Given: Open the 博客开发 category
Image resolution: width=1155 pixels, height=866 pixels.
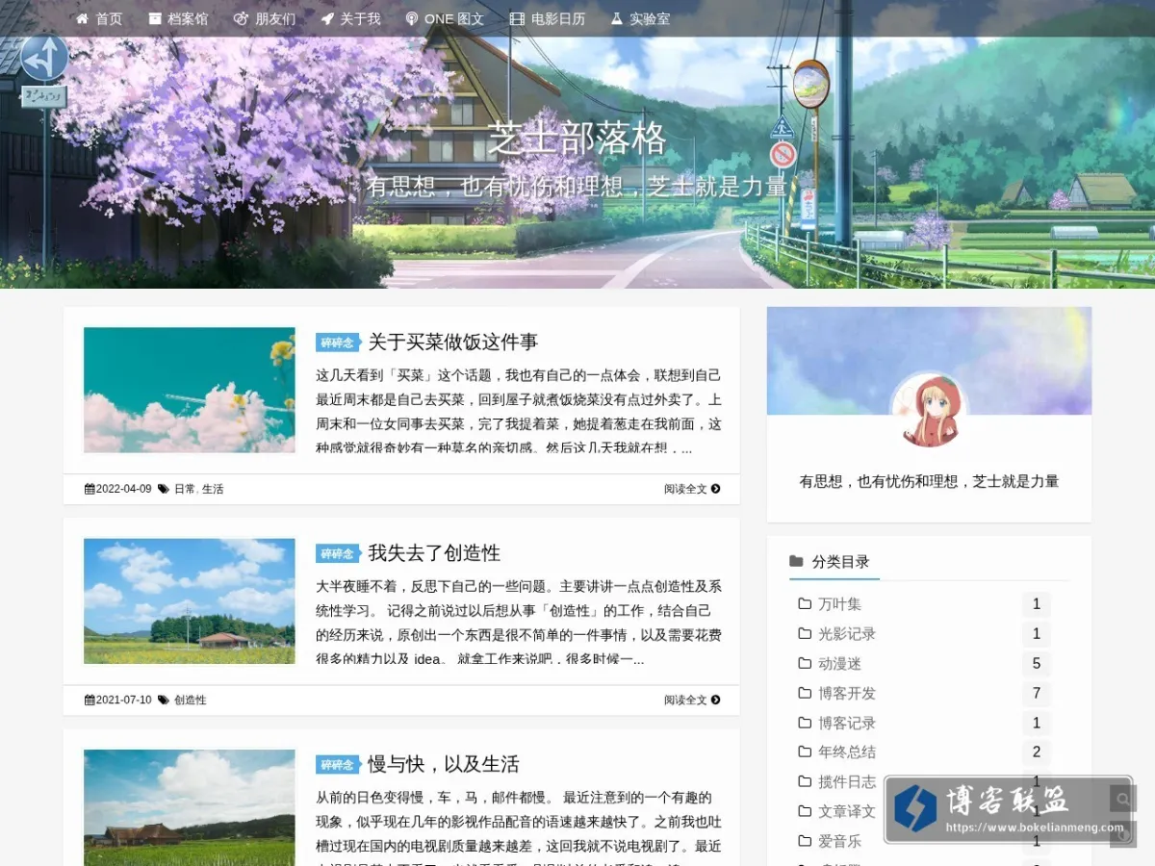Looking at the screenshot, I should [x=847, y=693].
